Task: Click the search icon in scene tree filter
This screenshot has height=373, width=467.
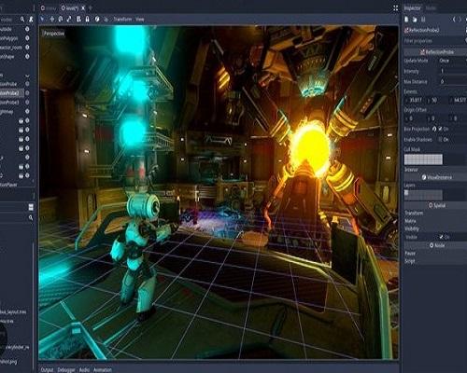Action: (x=22, y=20)
